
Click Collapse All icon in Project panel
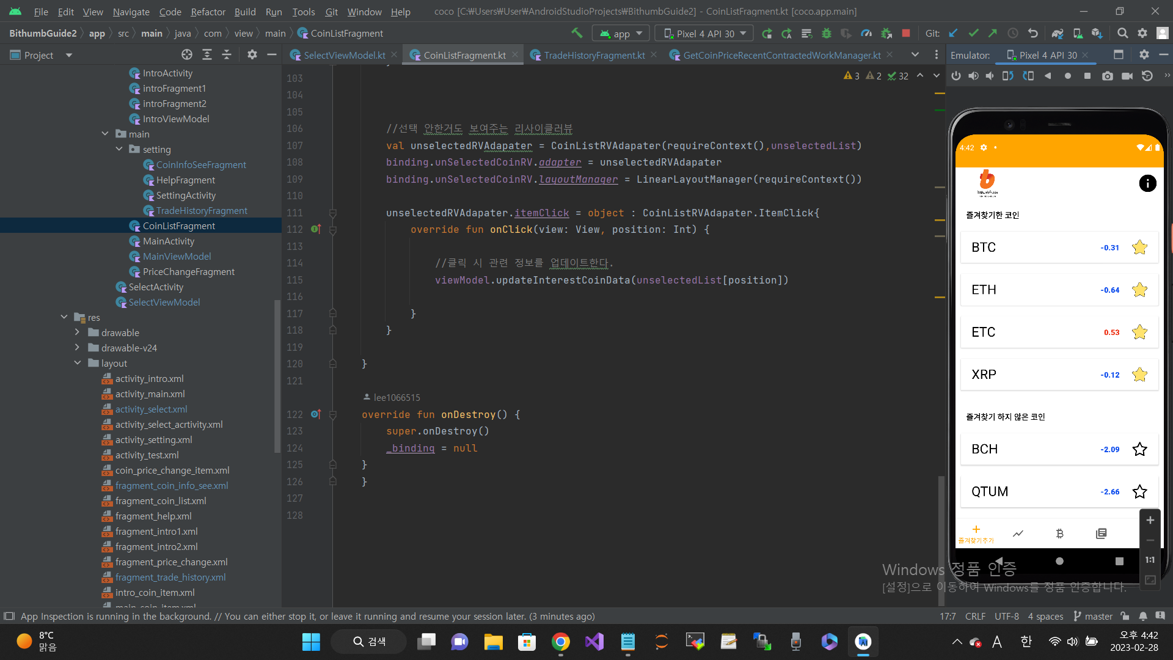pyautogui.click(x=227, y=55)
